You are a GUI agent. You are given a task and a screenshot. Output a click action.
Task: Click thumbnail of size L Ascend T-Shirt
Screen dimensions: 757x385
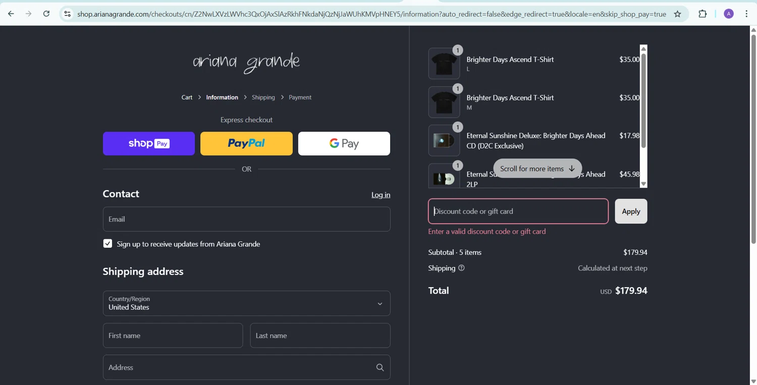point(444,64)
